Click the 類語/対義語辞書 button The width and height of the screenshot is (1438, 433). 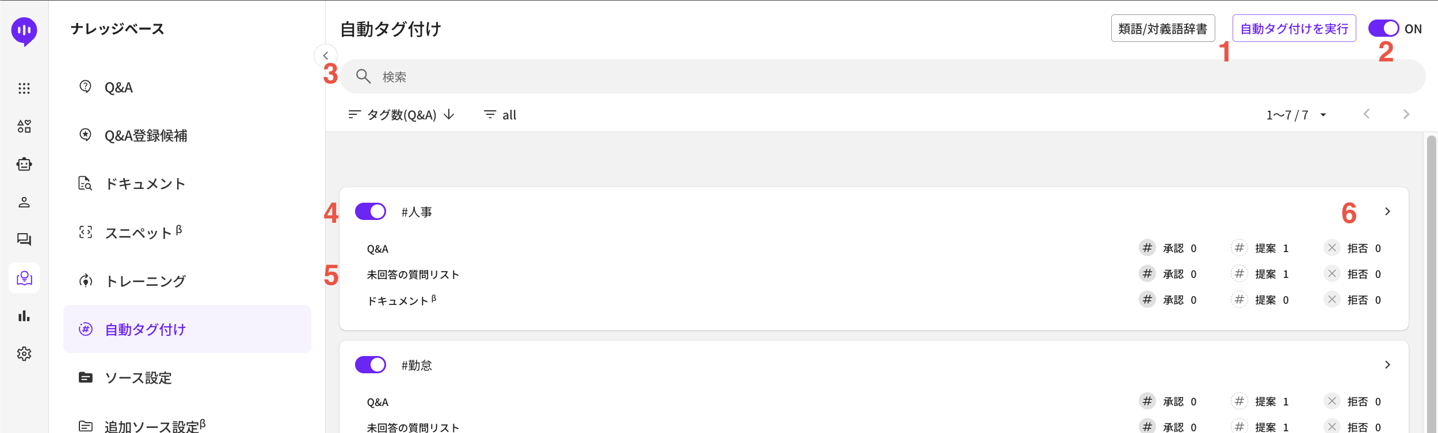[1162, 29]
